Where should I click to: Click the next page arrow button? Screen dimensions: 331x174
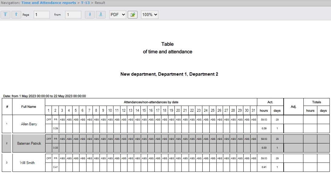tap(90, 15)
